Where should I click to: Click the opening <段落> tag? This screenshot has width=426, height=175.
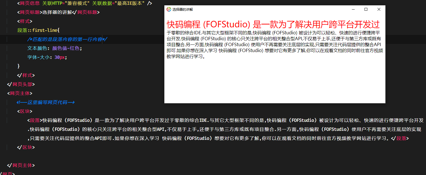(x=35, y=120)
